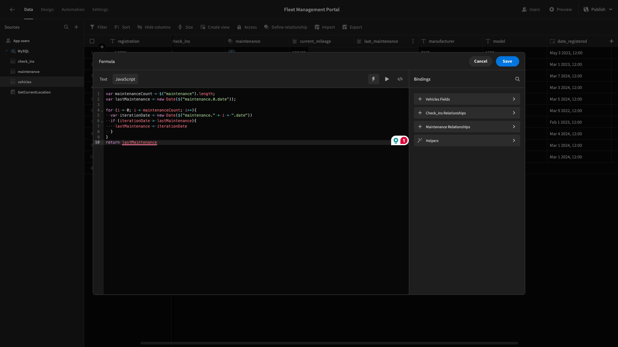
Task: Add a new column plus icon
Action: pyautogui.click(x=611, y=41)
